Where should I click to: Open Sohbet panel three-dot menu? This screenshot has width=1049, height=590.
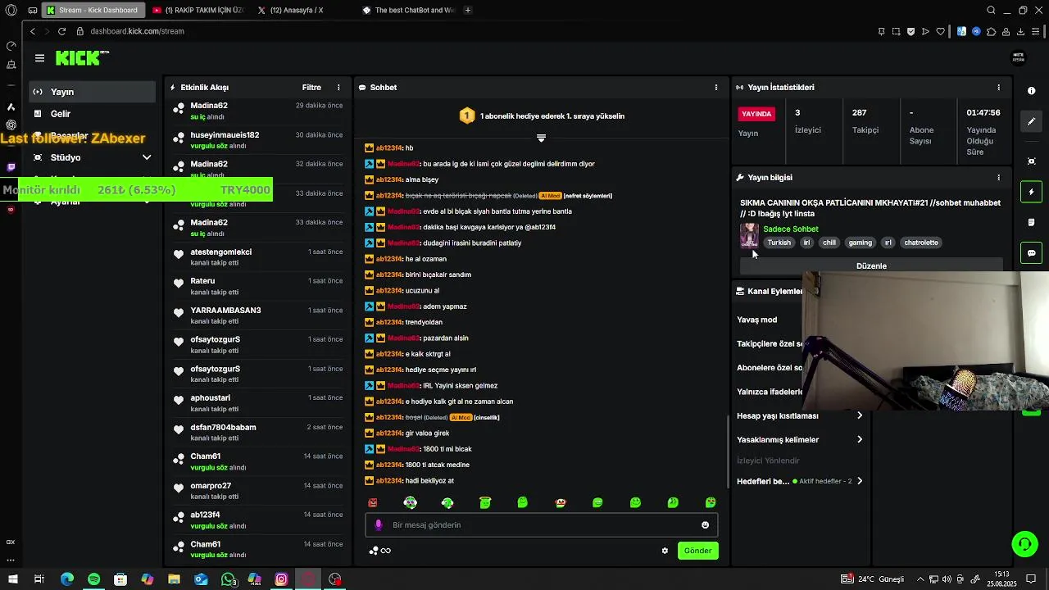pyautogui.click(x=715, y=88)
